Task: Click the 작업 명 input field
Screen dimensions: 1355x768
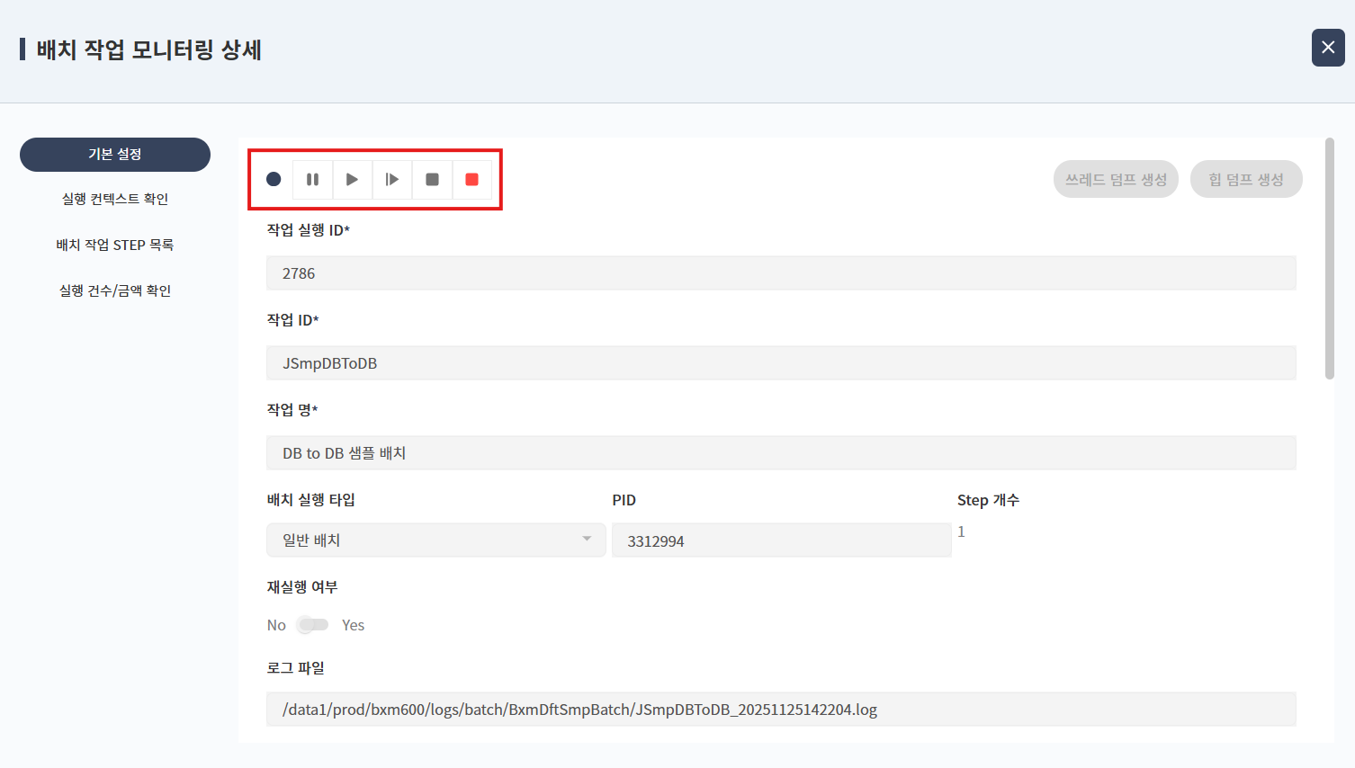Action: [x=780, y=453]
